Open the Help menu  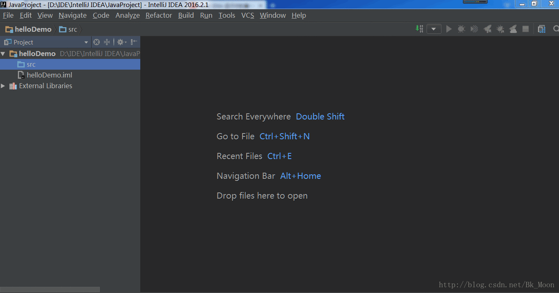(x=299, y=15)
